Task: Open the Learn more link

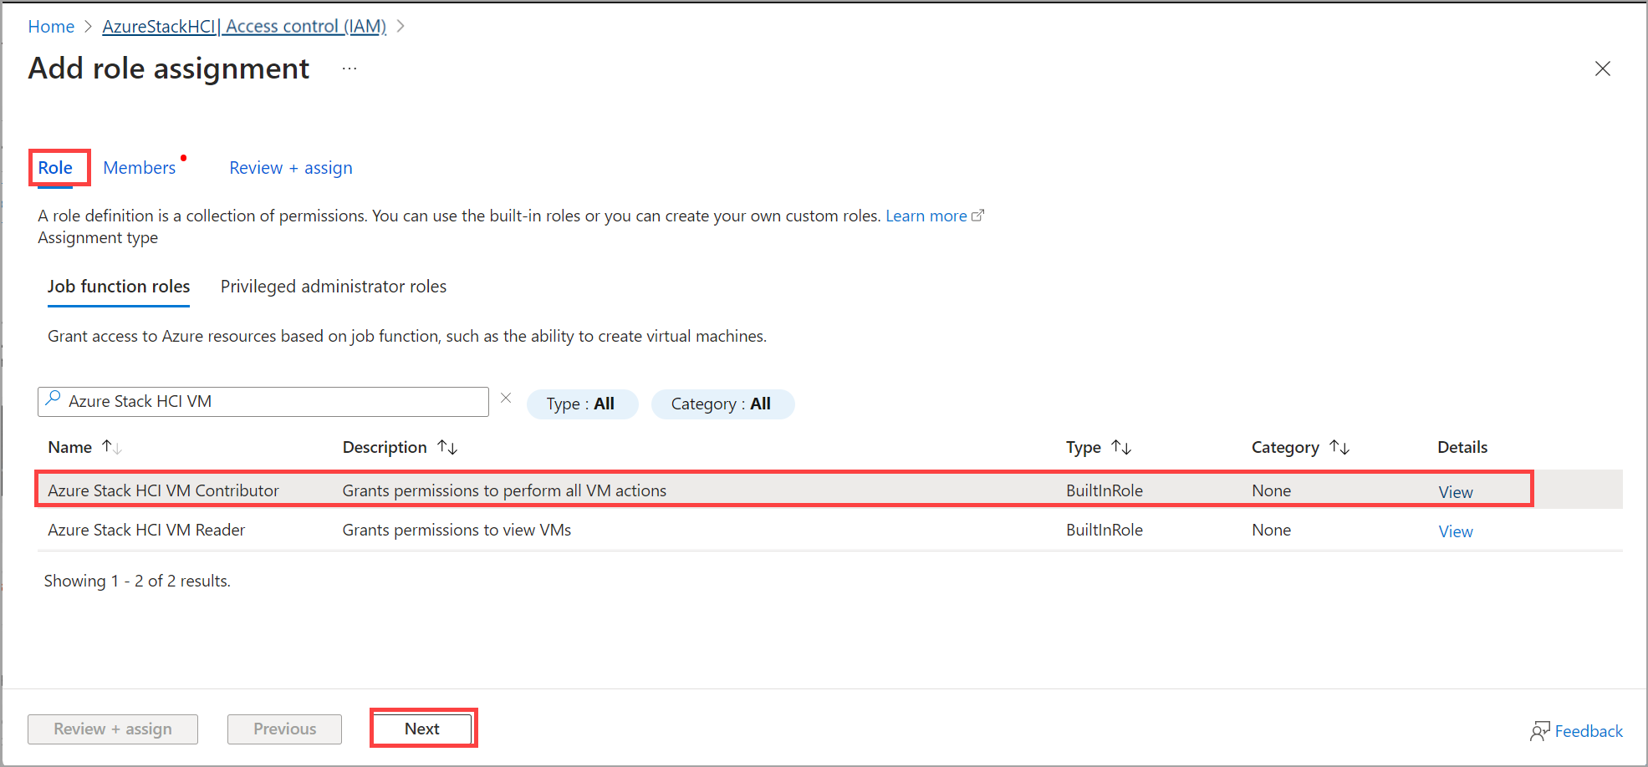Action: [935, 216]
